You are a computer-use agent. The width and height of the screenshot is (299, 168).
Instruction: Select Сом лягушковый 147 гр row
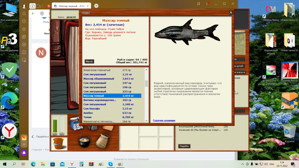(112, 83)
